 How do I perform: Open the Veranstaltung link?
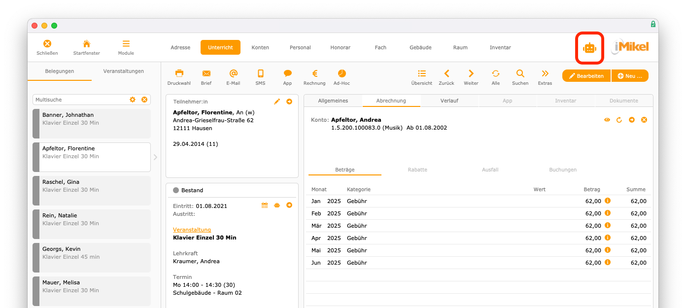click(192, 230)
